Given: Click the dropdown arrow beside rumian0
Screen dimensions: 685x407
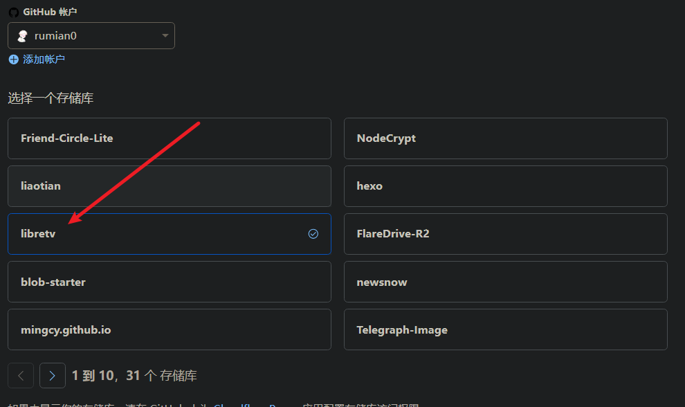Looking at the screenshot, I should click(165, 36).
